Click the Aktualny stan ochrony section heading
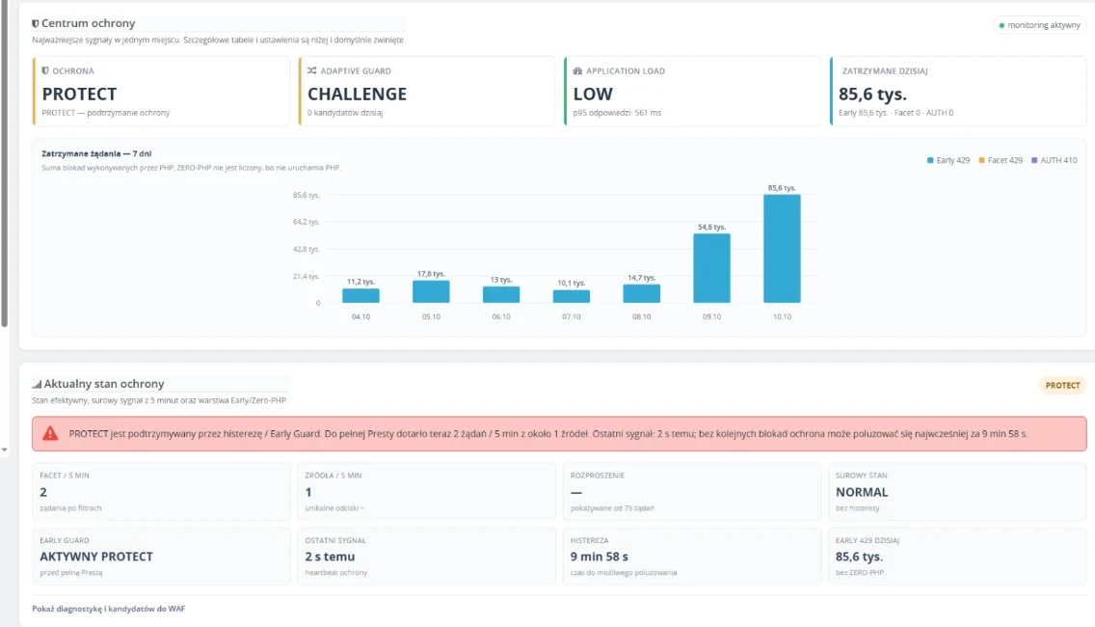Screen dimensions: 1095x627 (104, 384)
